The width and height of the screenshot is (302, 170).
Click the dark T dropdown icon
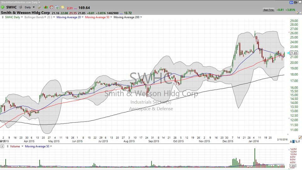(296, 3)
